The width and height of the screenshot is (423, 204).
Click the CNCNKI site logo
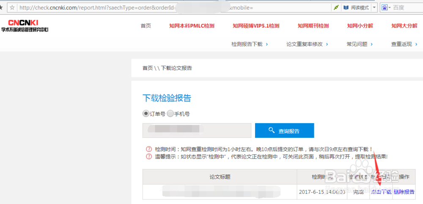click(25, 26)
